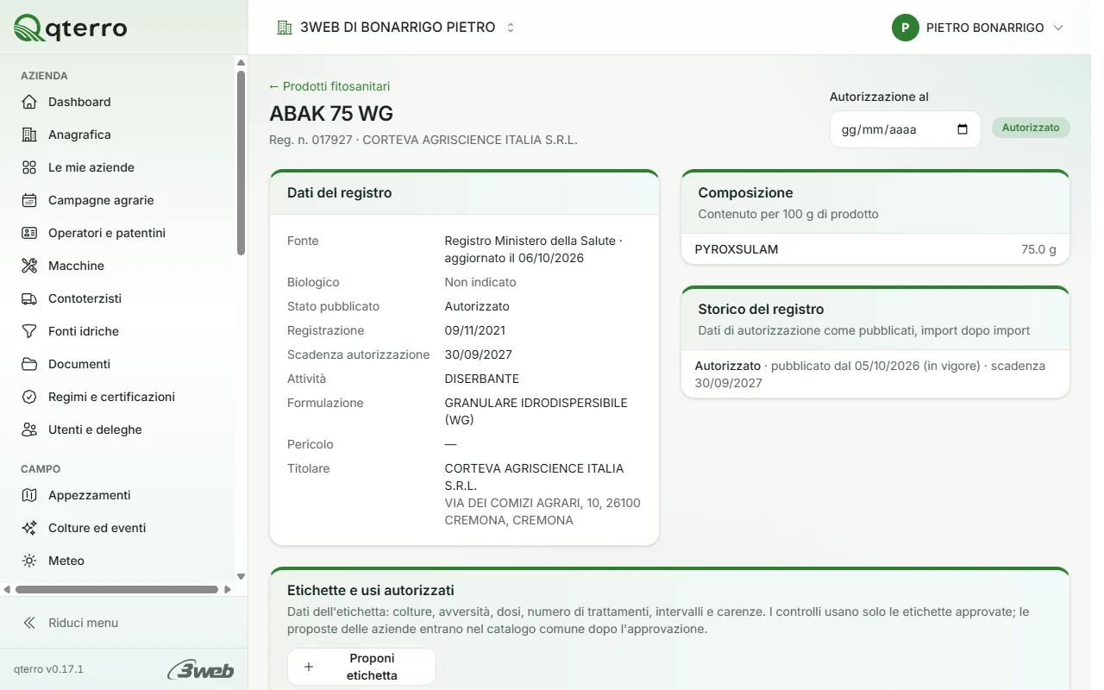Open Documenti section in sidebar
1104x690 pixels.
tap(79, 364)
